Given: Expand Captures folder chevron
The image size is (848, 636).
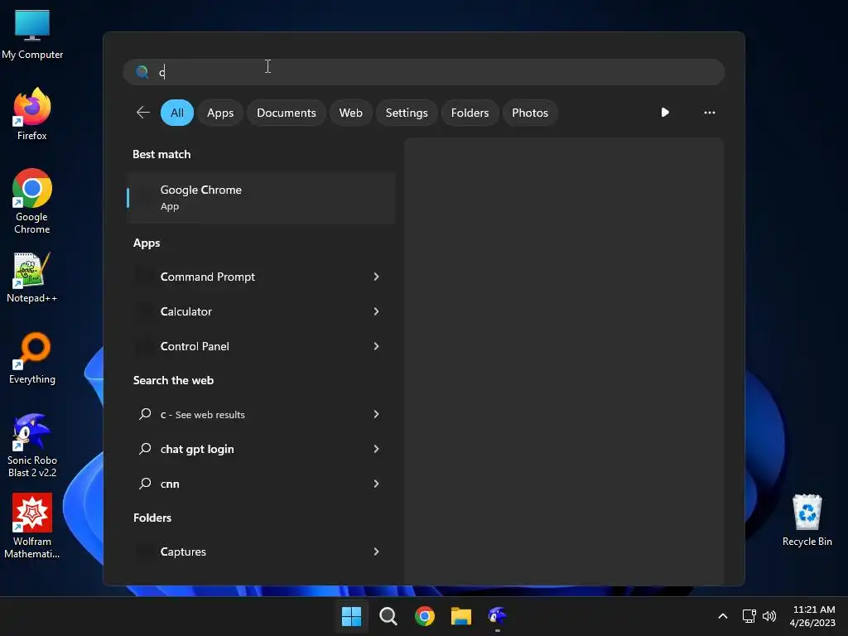Looking at the screenshot, I should 377,552.
